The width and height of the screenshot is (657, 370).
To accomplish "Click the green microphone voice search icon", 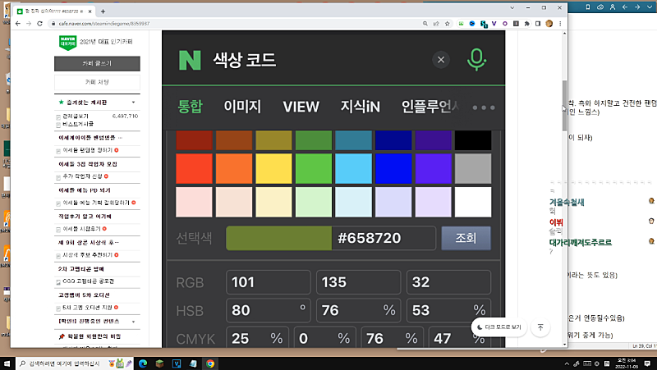I will point(476,60).
